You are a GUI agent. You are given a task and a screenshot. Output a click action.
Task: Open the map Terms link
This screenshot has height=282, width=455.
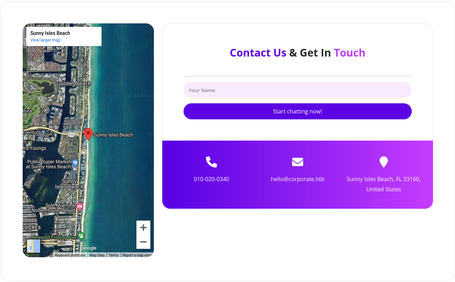(x=114, y=255)
